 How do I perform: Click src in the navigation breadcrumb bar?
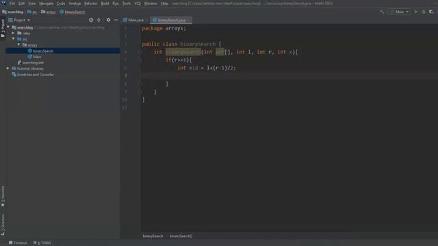tap(34, 12)
